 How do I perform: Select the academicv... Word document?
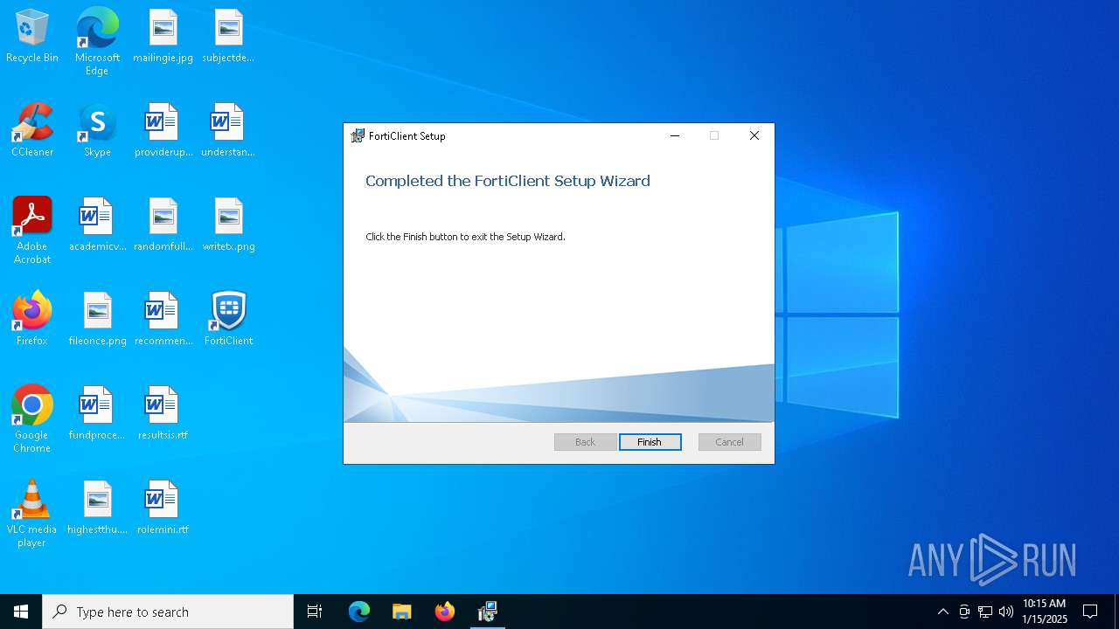pos(97,225)
